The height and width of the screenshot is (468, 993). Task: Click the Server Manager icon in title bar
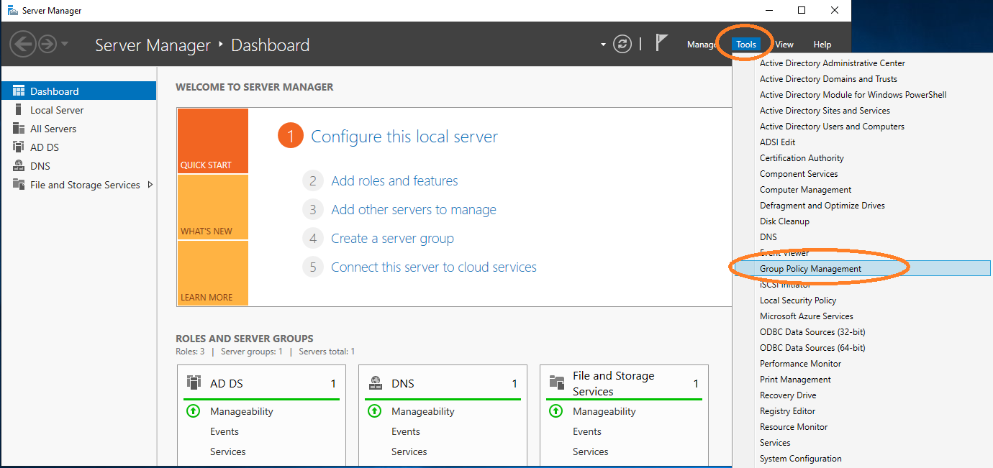(12, 10)
